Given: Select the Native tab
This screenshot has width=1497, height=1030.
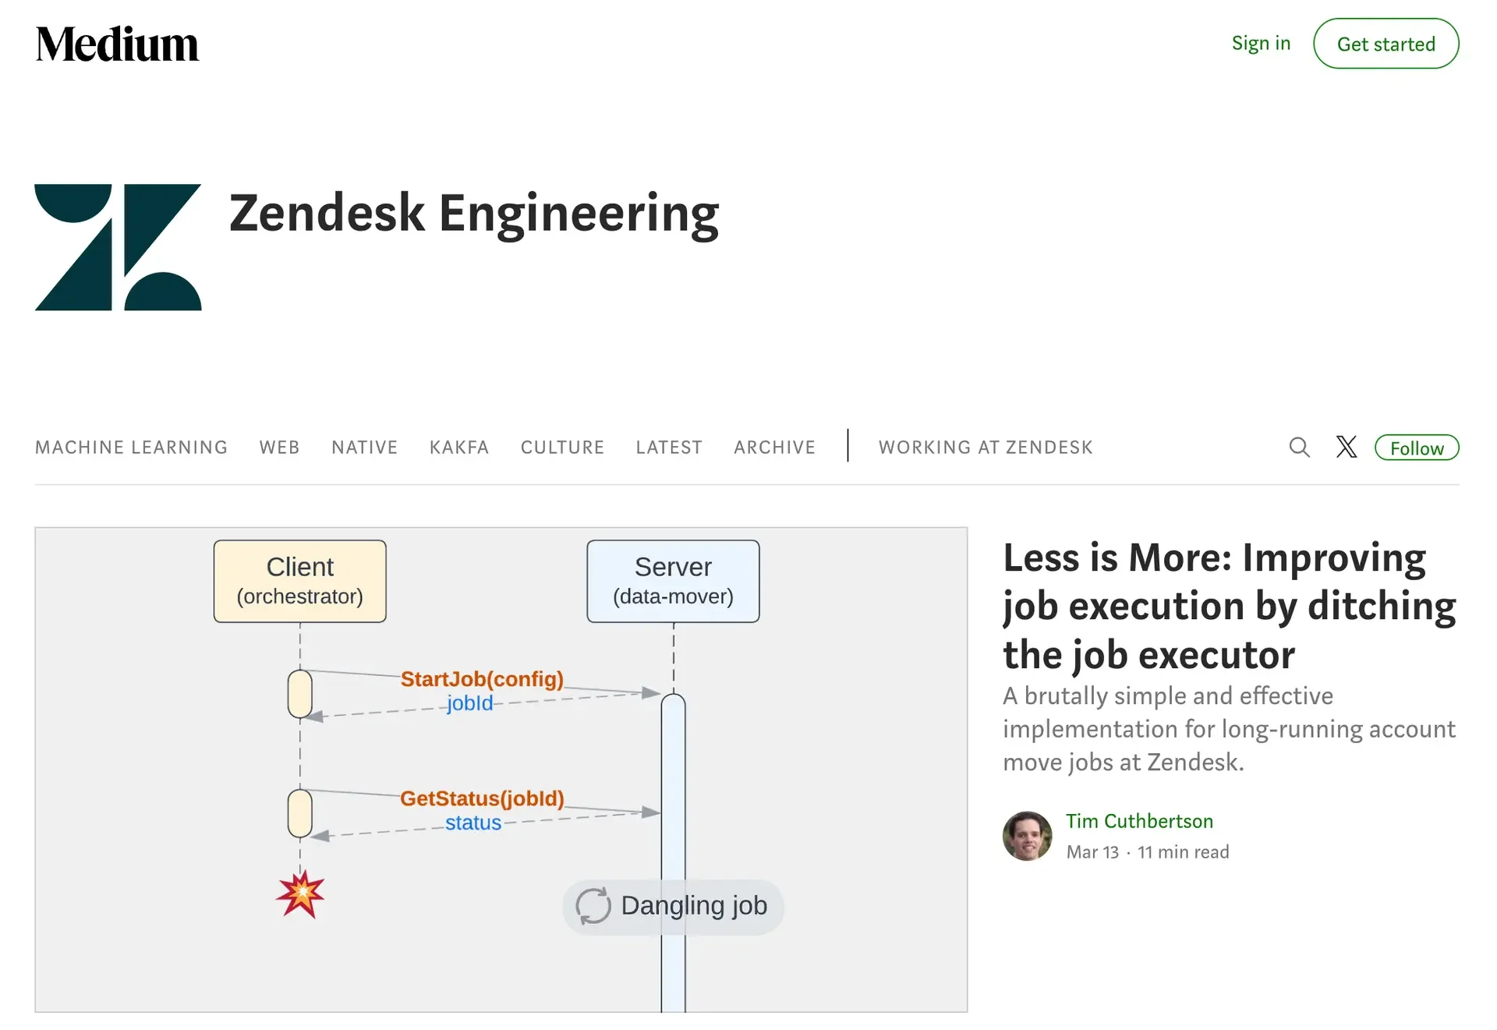Looking at the screenshot, I should [364, 448].
